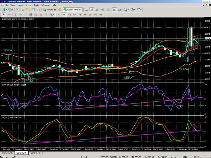The height and width of the screenshot is (158, 211).
Task: Expand the Profiles dropdown arrow
Action: 12,10
